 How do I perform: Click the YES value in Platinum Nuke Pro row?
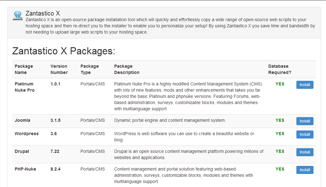pyautogui.click(x=280, y=84)
